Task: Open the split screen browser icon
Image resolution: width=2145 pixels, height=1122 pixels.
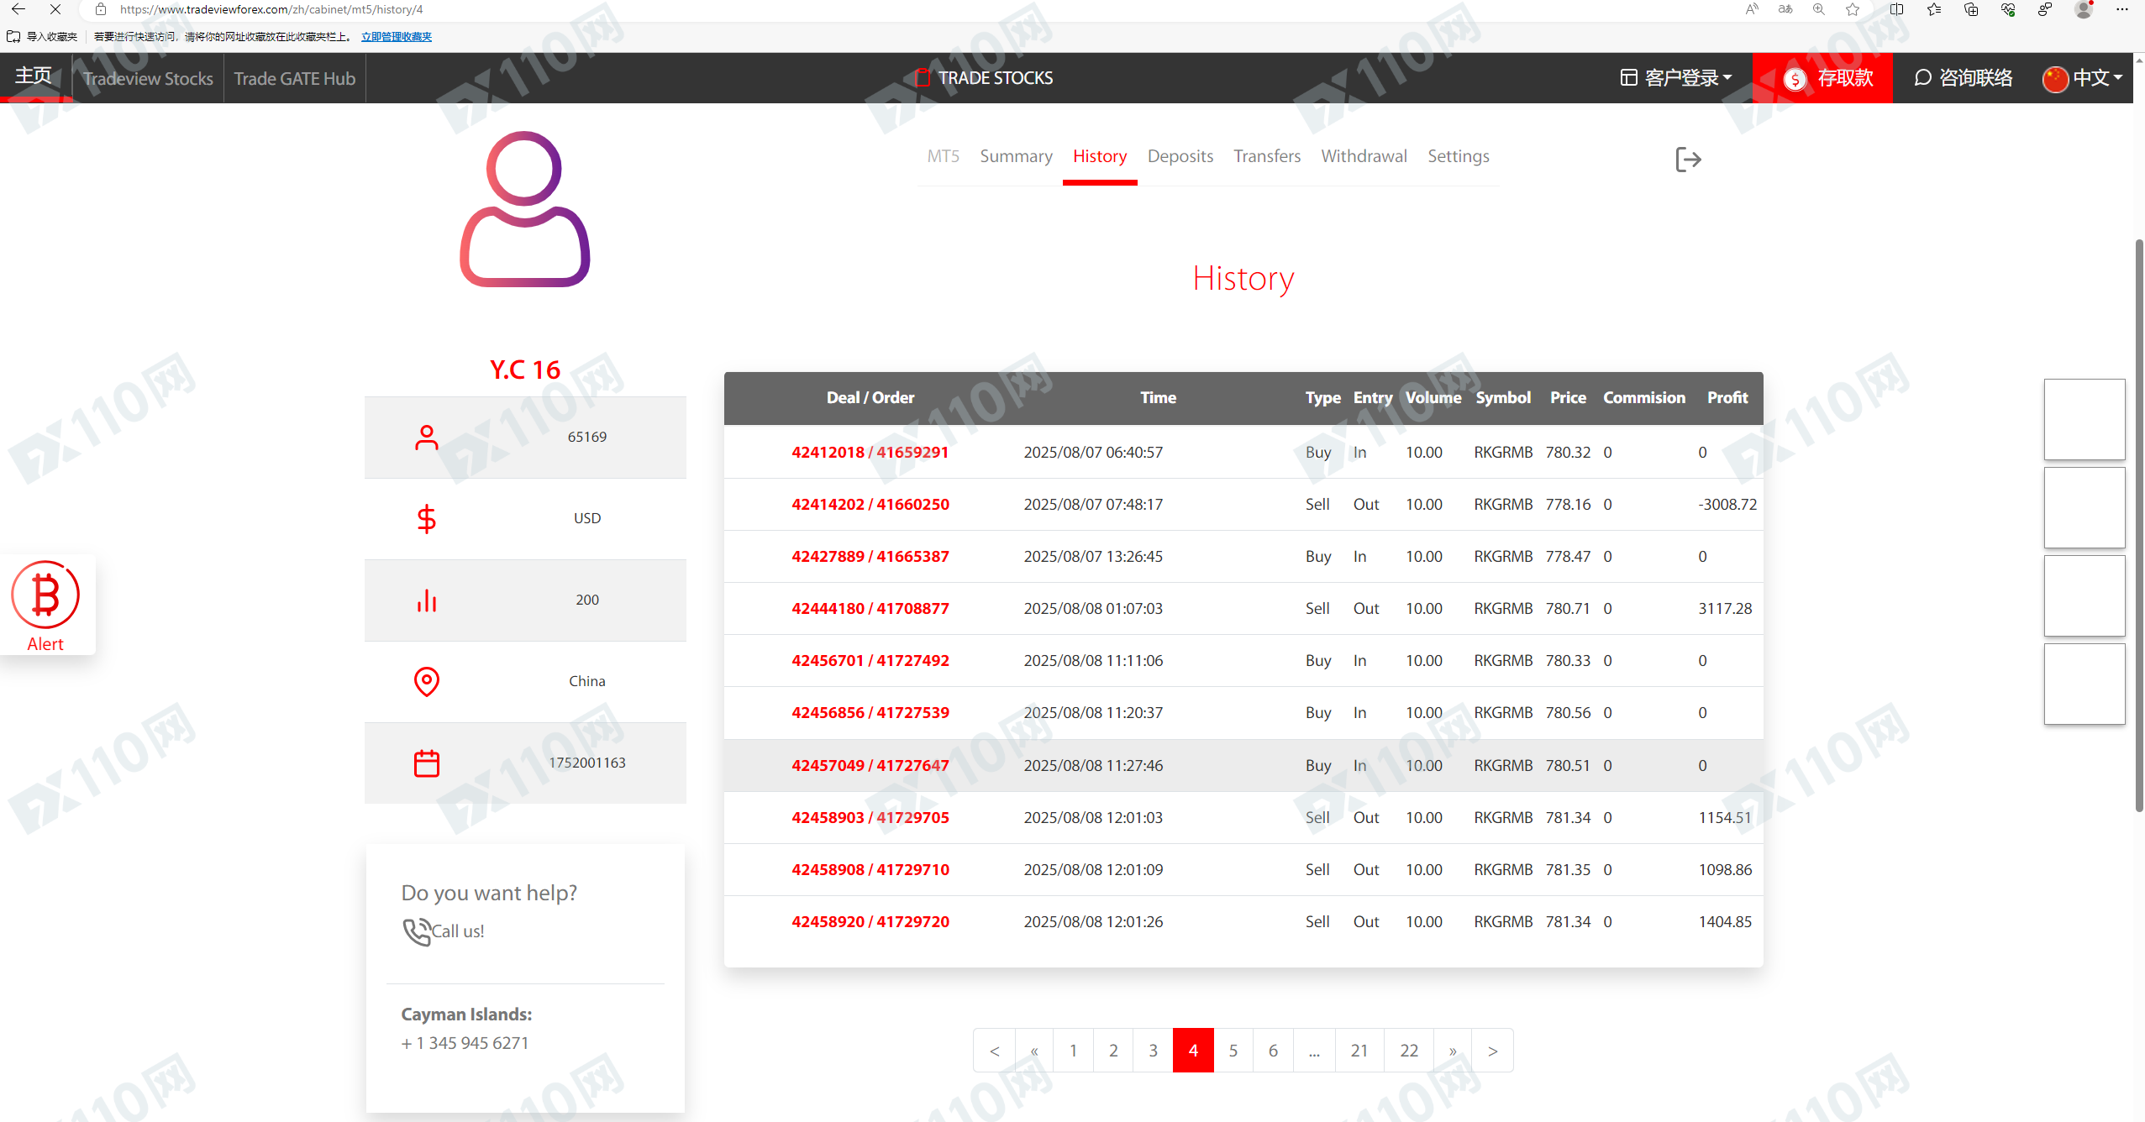Action: click(x=1896, y=9)
